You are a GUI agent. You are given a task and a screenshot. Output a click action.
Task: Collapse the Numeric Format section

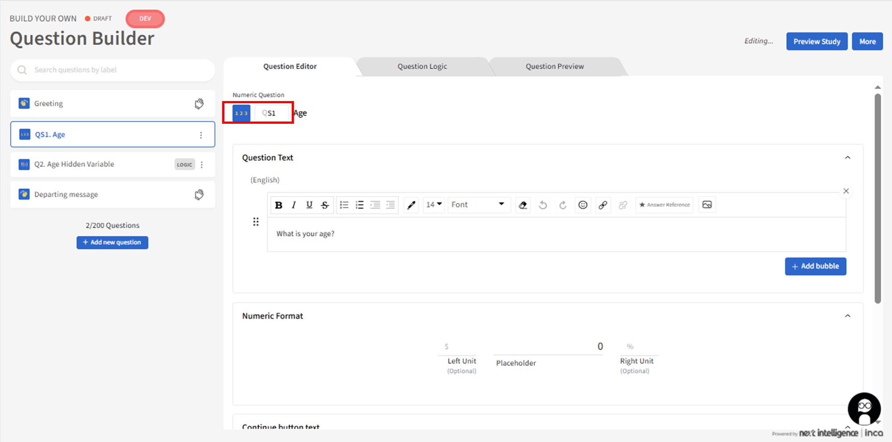click(847, 316)
